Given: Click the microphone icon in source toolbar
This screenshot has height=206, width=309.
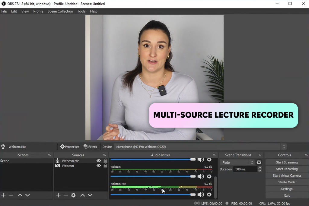Looking at the screenshot, I should (x=3, y=147).
